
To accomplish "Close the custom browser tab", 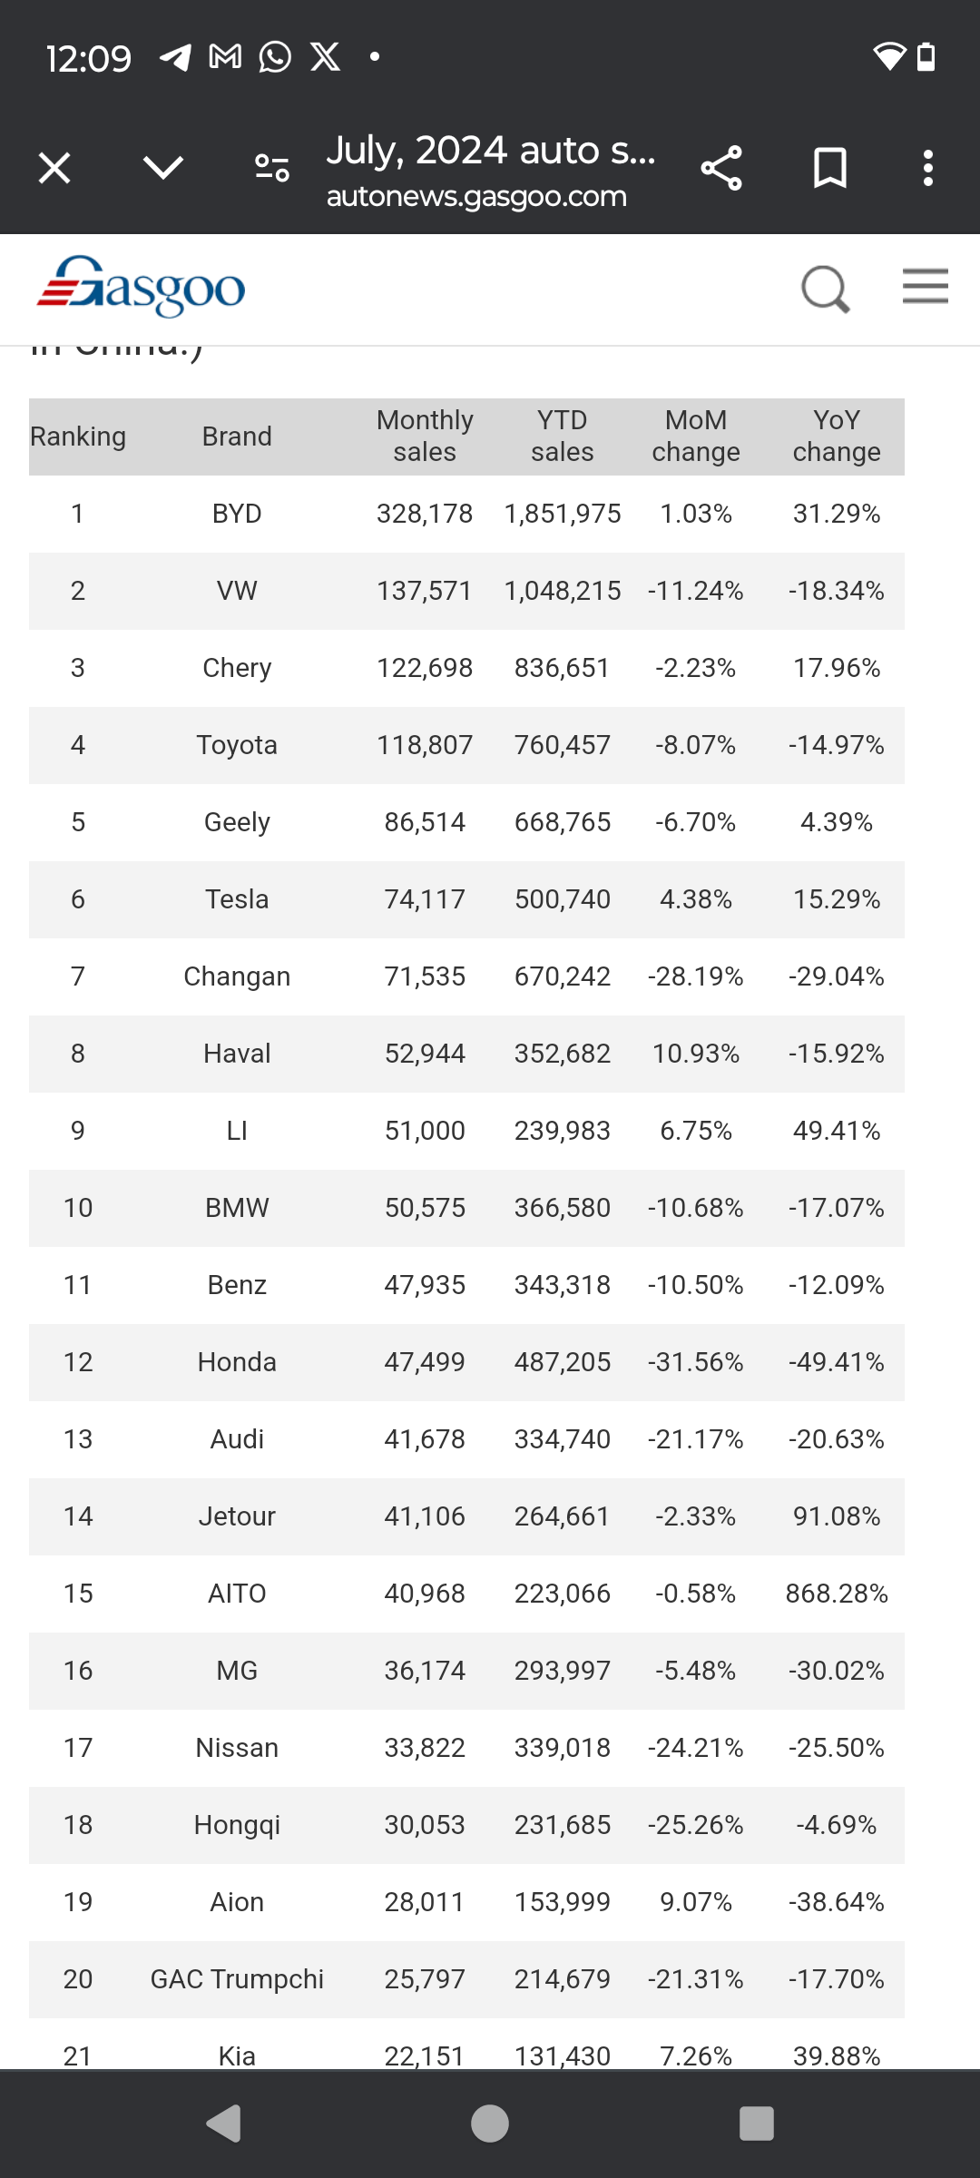I will coord(54,168).
